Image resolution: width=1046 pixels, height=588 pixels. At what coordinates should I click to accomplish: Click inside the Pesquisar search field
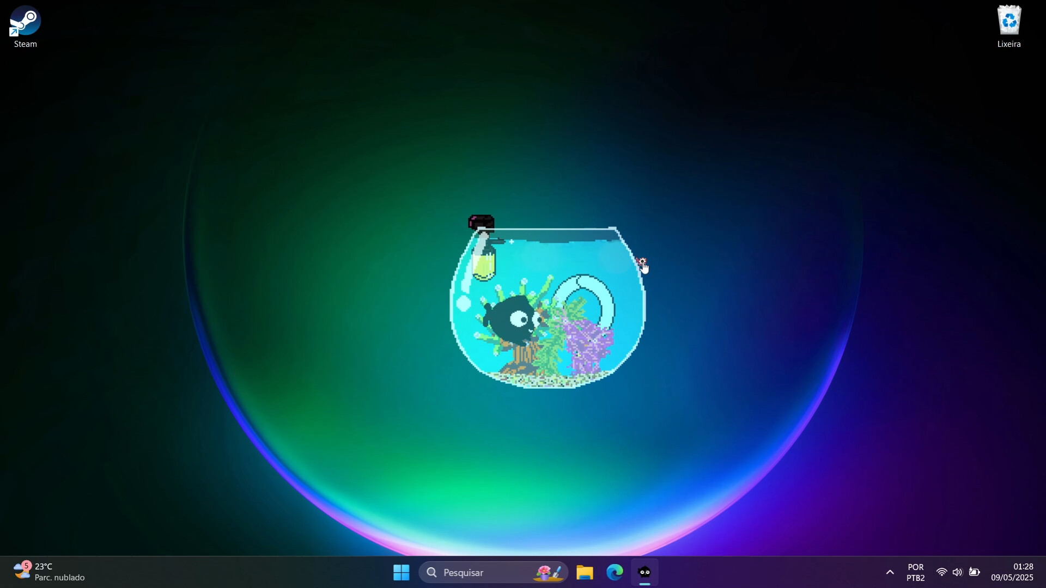tap(479, 572)
